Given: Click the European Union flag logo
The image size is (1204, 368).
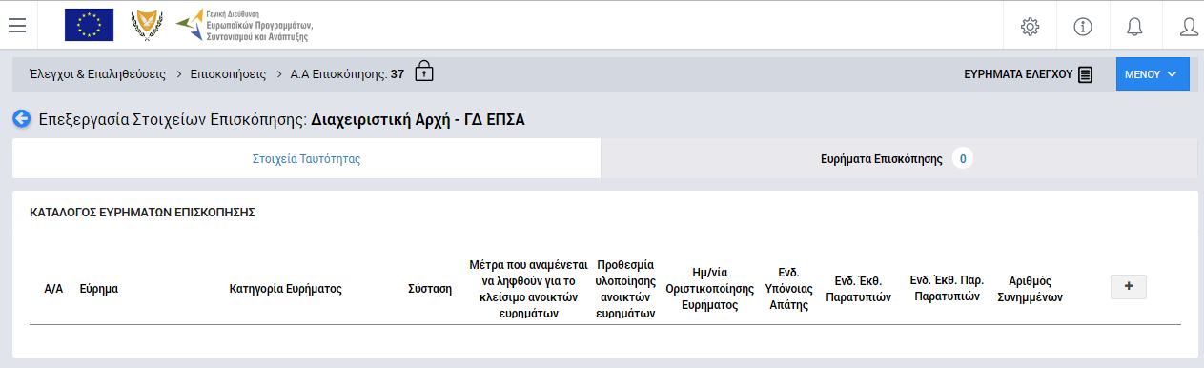Looking at the screenshot, I should coord(89,25).
